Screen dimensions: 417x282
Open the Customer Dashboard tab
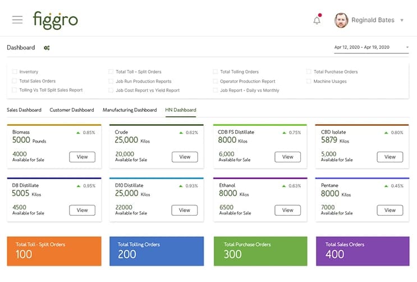(72, 110)
